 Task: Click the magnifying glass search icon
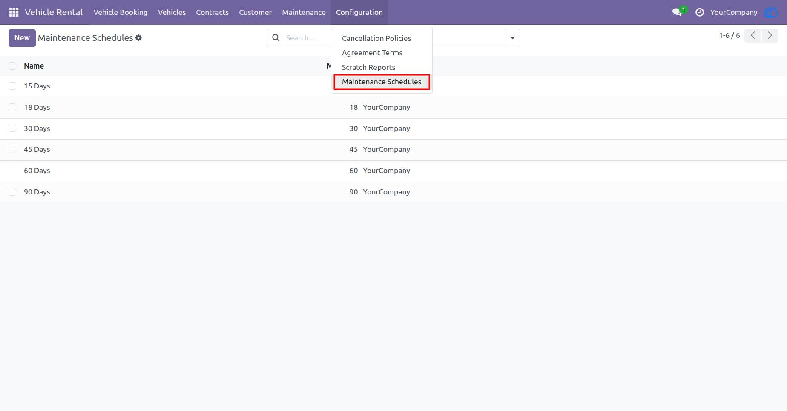click(x=276, y=38)
